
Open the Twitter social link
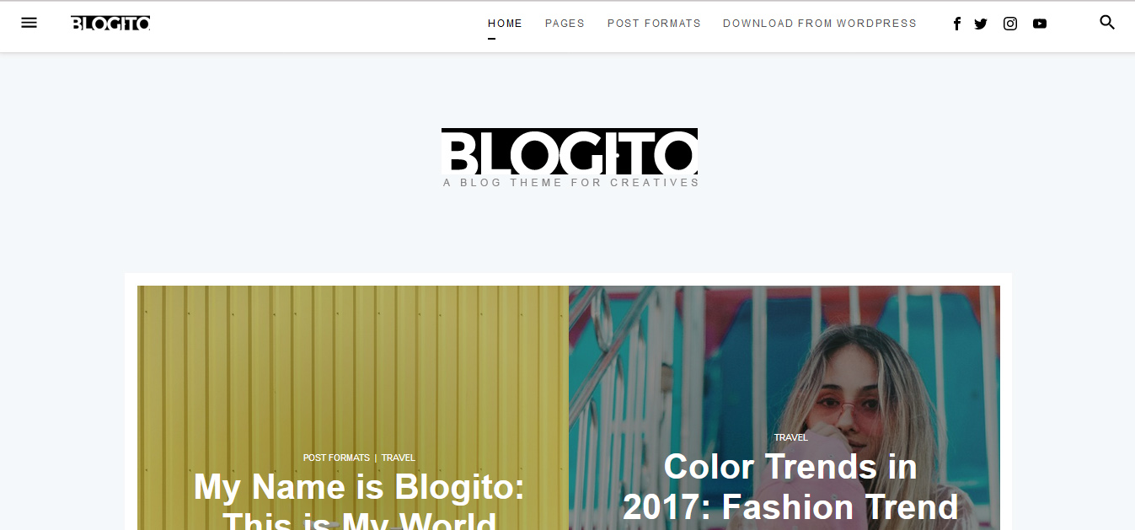(x=981, y=24)
